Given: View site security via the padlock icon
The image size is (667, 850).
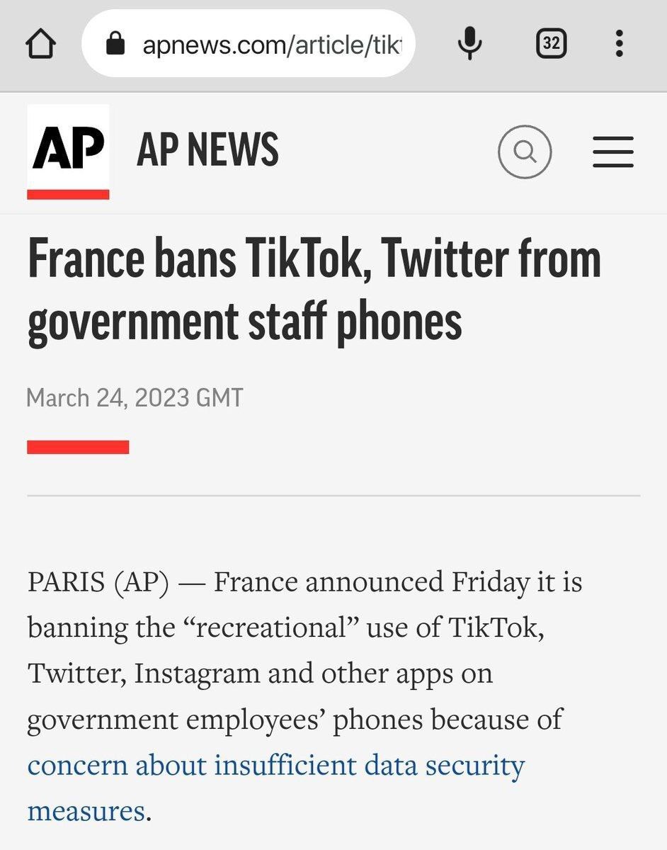Looking at the screenshot, I should pos(115,45).
